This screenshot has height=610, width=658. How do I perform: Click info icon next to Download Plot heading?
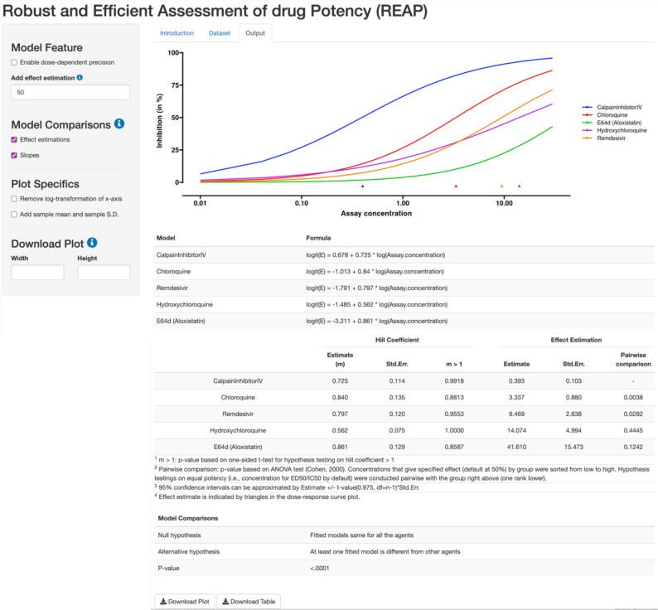pyautogui.click(x=92, y=243)
